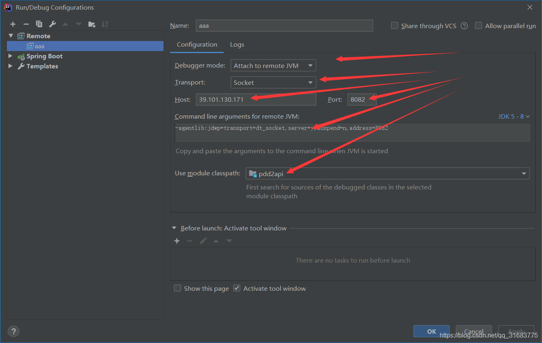Screen dimensions: 542x343
Task: Open the JDK 5 - 8 selector
Action: tap(514, 116)
